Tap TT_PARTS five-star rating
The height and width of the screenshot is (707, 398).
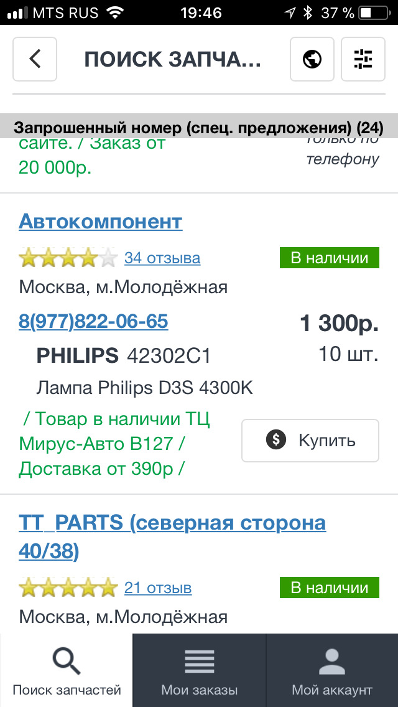click(x=68, y=588)
